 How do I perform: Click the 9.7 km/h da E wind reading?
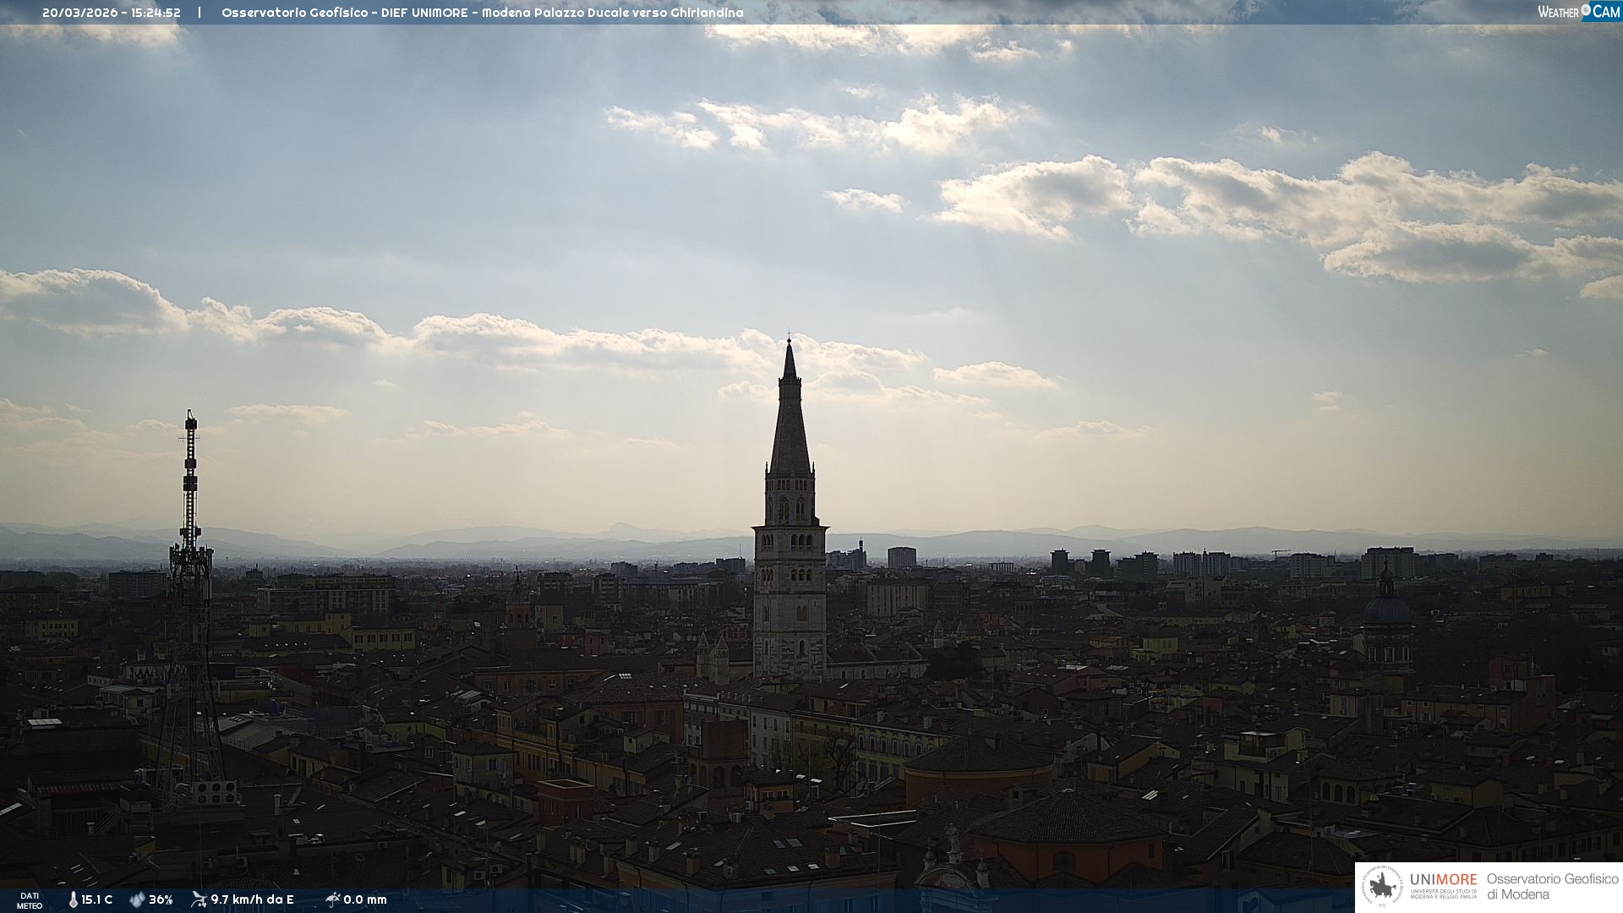[x=252, y=899]
